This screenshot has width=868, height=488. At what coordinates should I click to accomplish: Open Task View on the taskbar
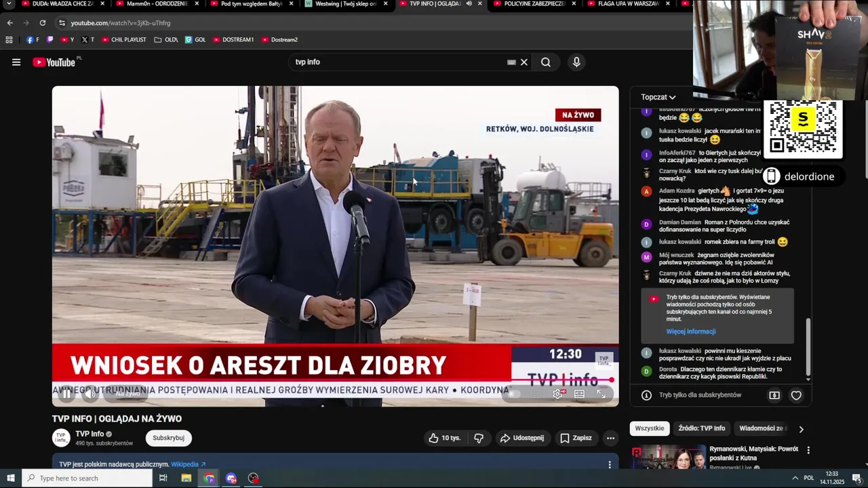163,479
